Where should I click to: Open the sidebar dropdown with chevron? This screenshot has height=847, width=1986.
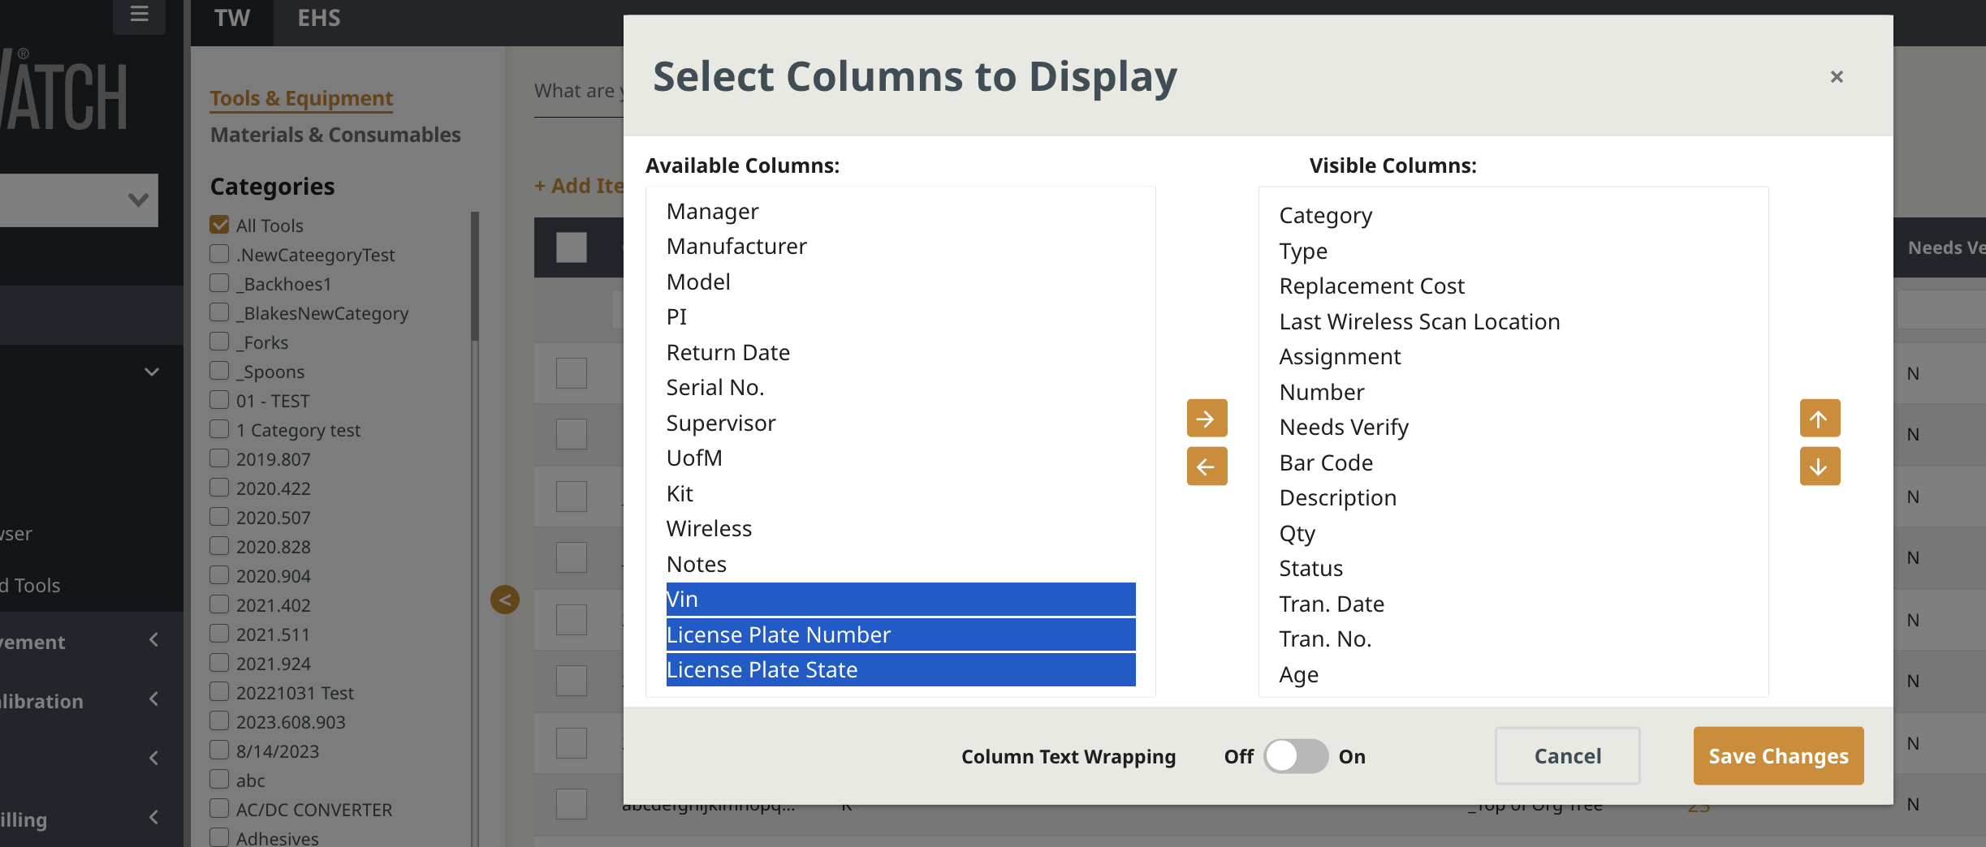pos(138,200)
